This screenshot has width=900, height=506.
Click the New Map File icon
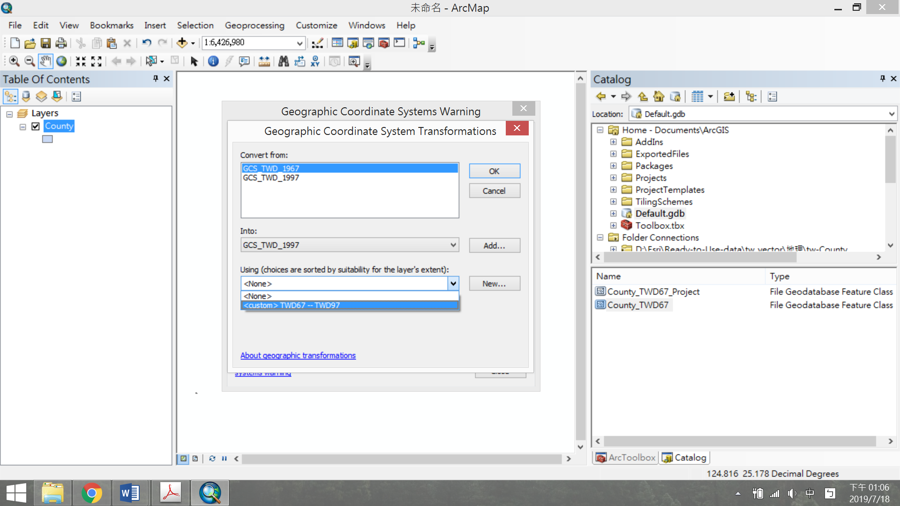15,43
